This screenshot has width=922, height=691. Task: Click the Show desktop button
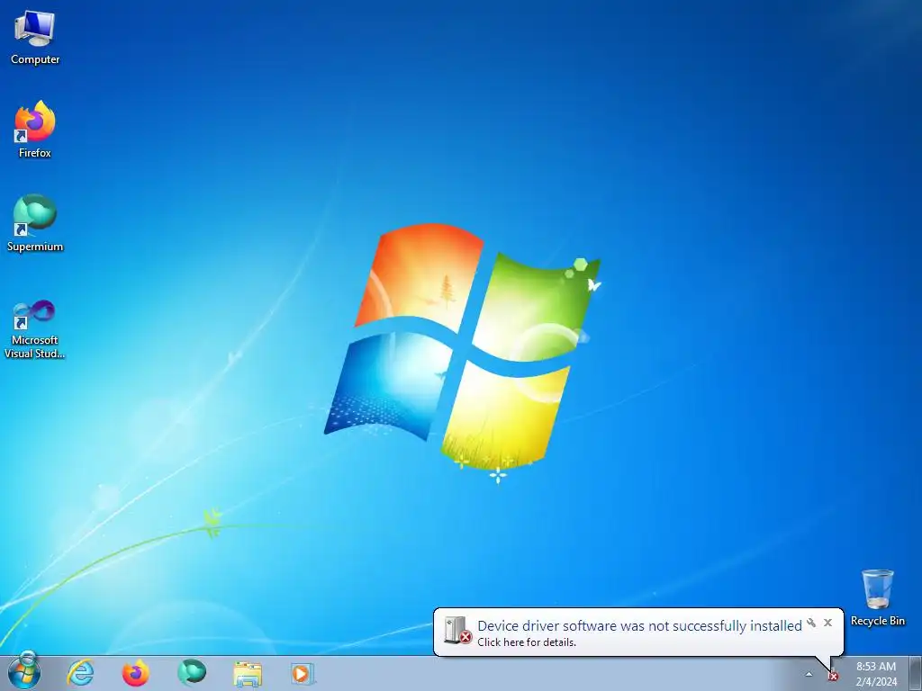point(916,673)
